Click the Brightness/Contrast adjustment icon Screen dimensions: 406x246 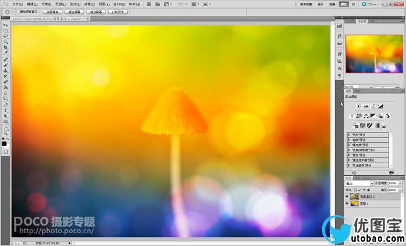coord(359,107)
